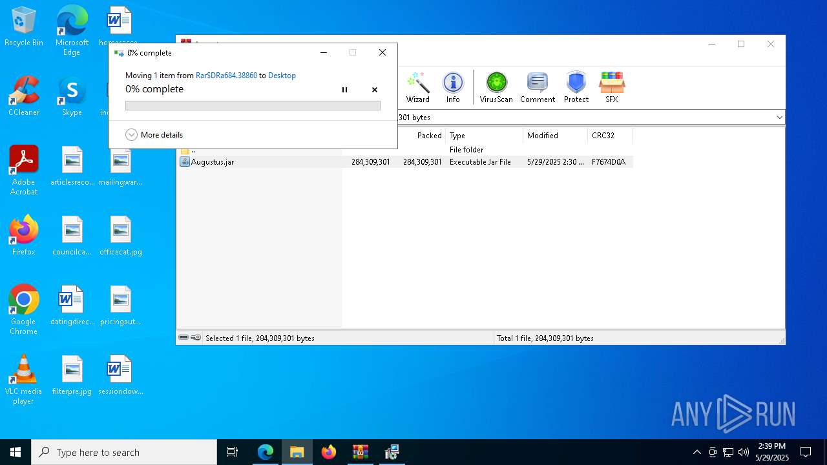
Task: Add archive Comment in WinRAR
Action: pos(538,88)
